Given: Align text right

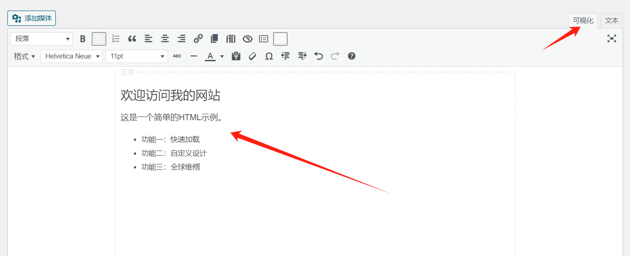Looking at the screenshot, I should pyautogui.click(x=181, y=39).
